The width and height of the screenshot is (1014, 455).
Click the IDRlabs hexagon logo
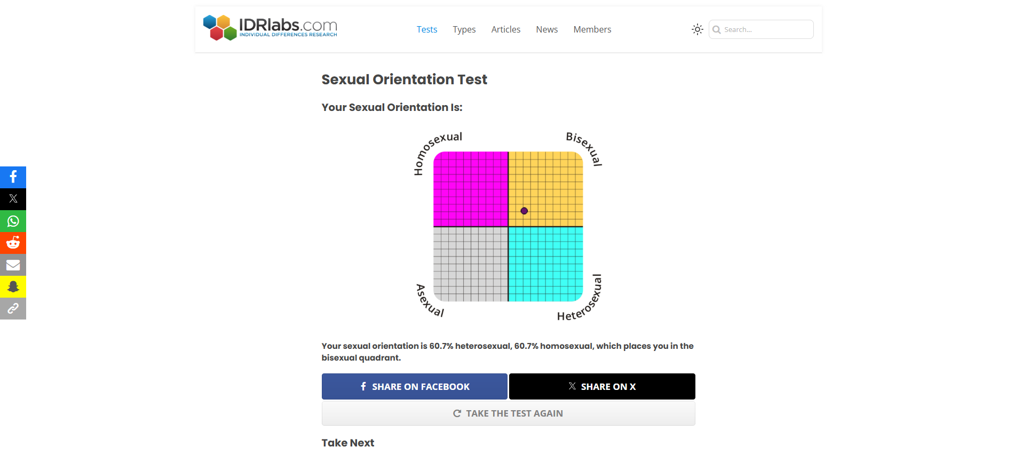[x=220, y=28]
